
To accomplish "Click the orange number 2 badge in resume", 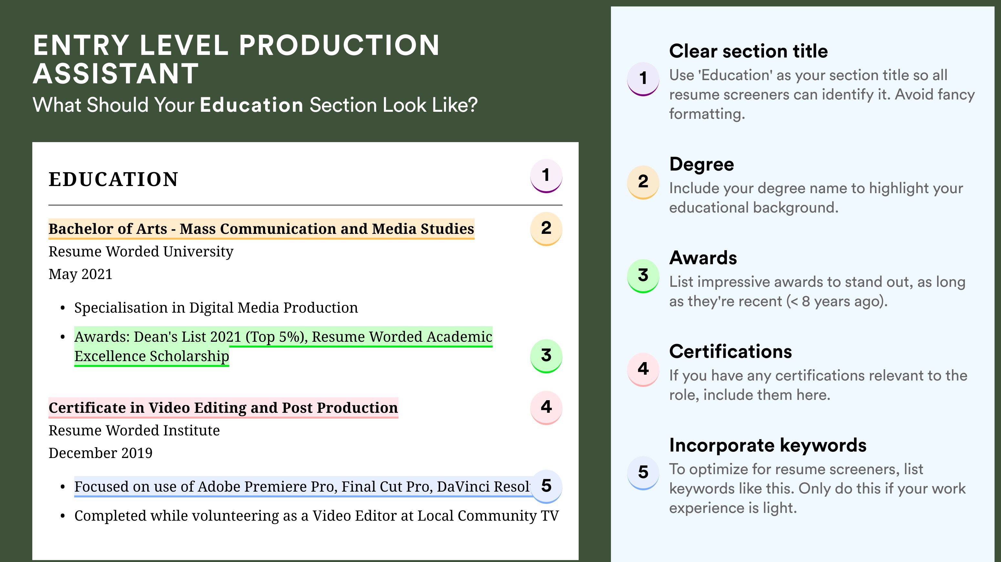I will pos(546,228).
